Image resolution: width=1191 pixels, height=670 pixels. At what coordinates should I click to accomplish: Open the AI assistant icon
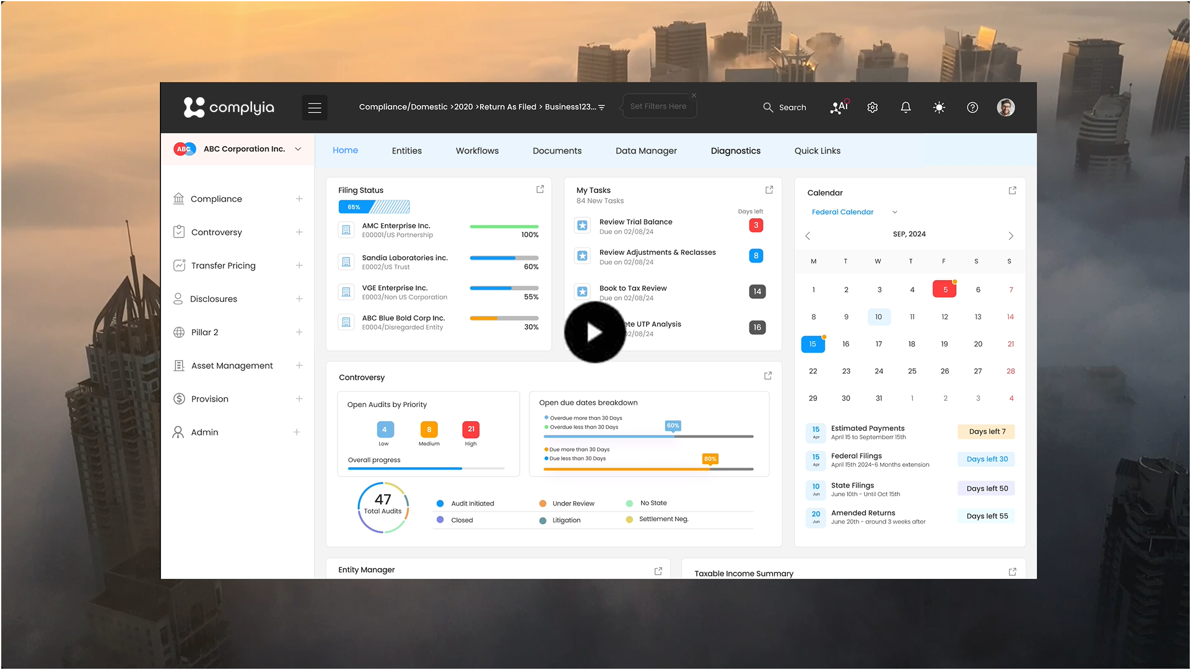click(839, 107)
